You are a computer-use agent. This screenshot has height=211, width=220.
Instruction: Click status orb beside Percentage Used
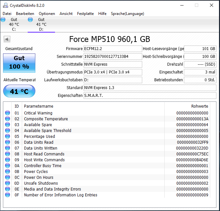point(7,137)
